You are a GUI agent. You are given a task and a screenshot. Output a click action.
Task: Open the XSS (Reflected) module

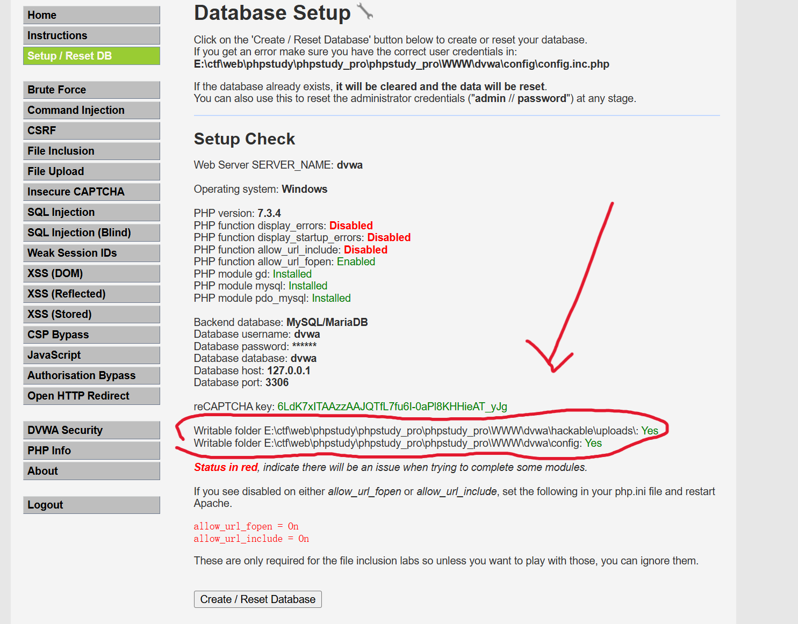tap(91, 294)
